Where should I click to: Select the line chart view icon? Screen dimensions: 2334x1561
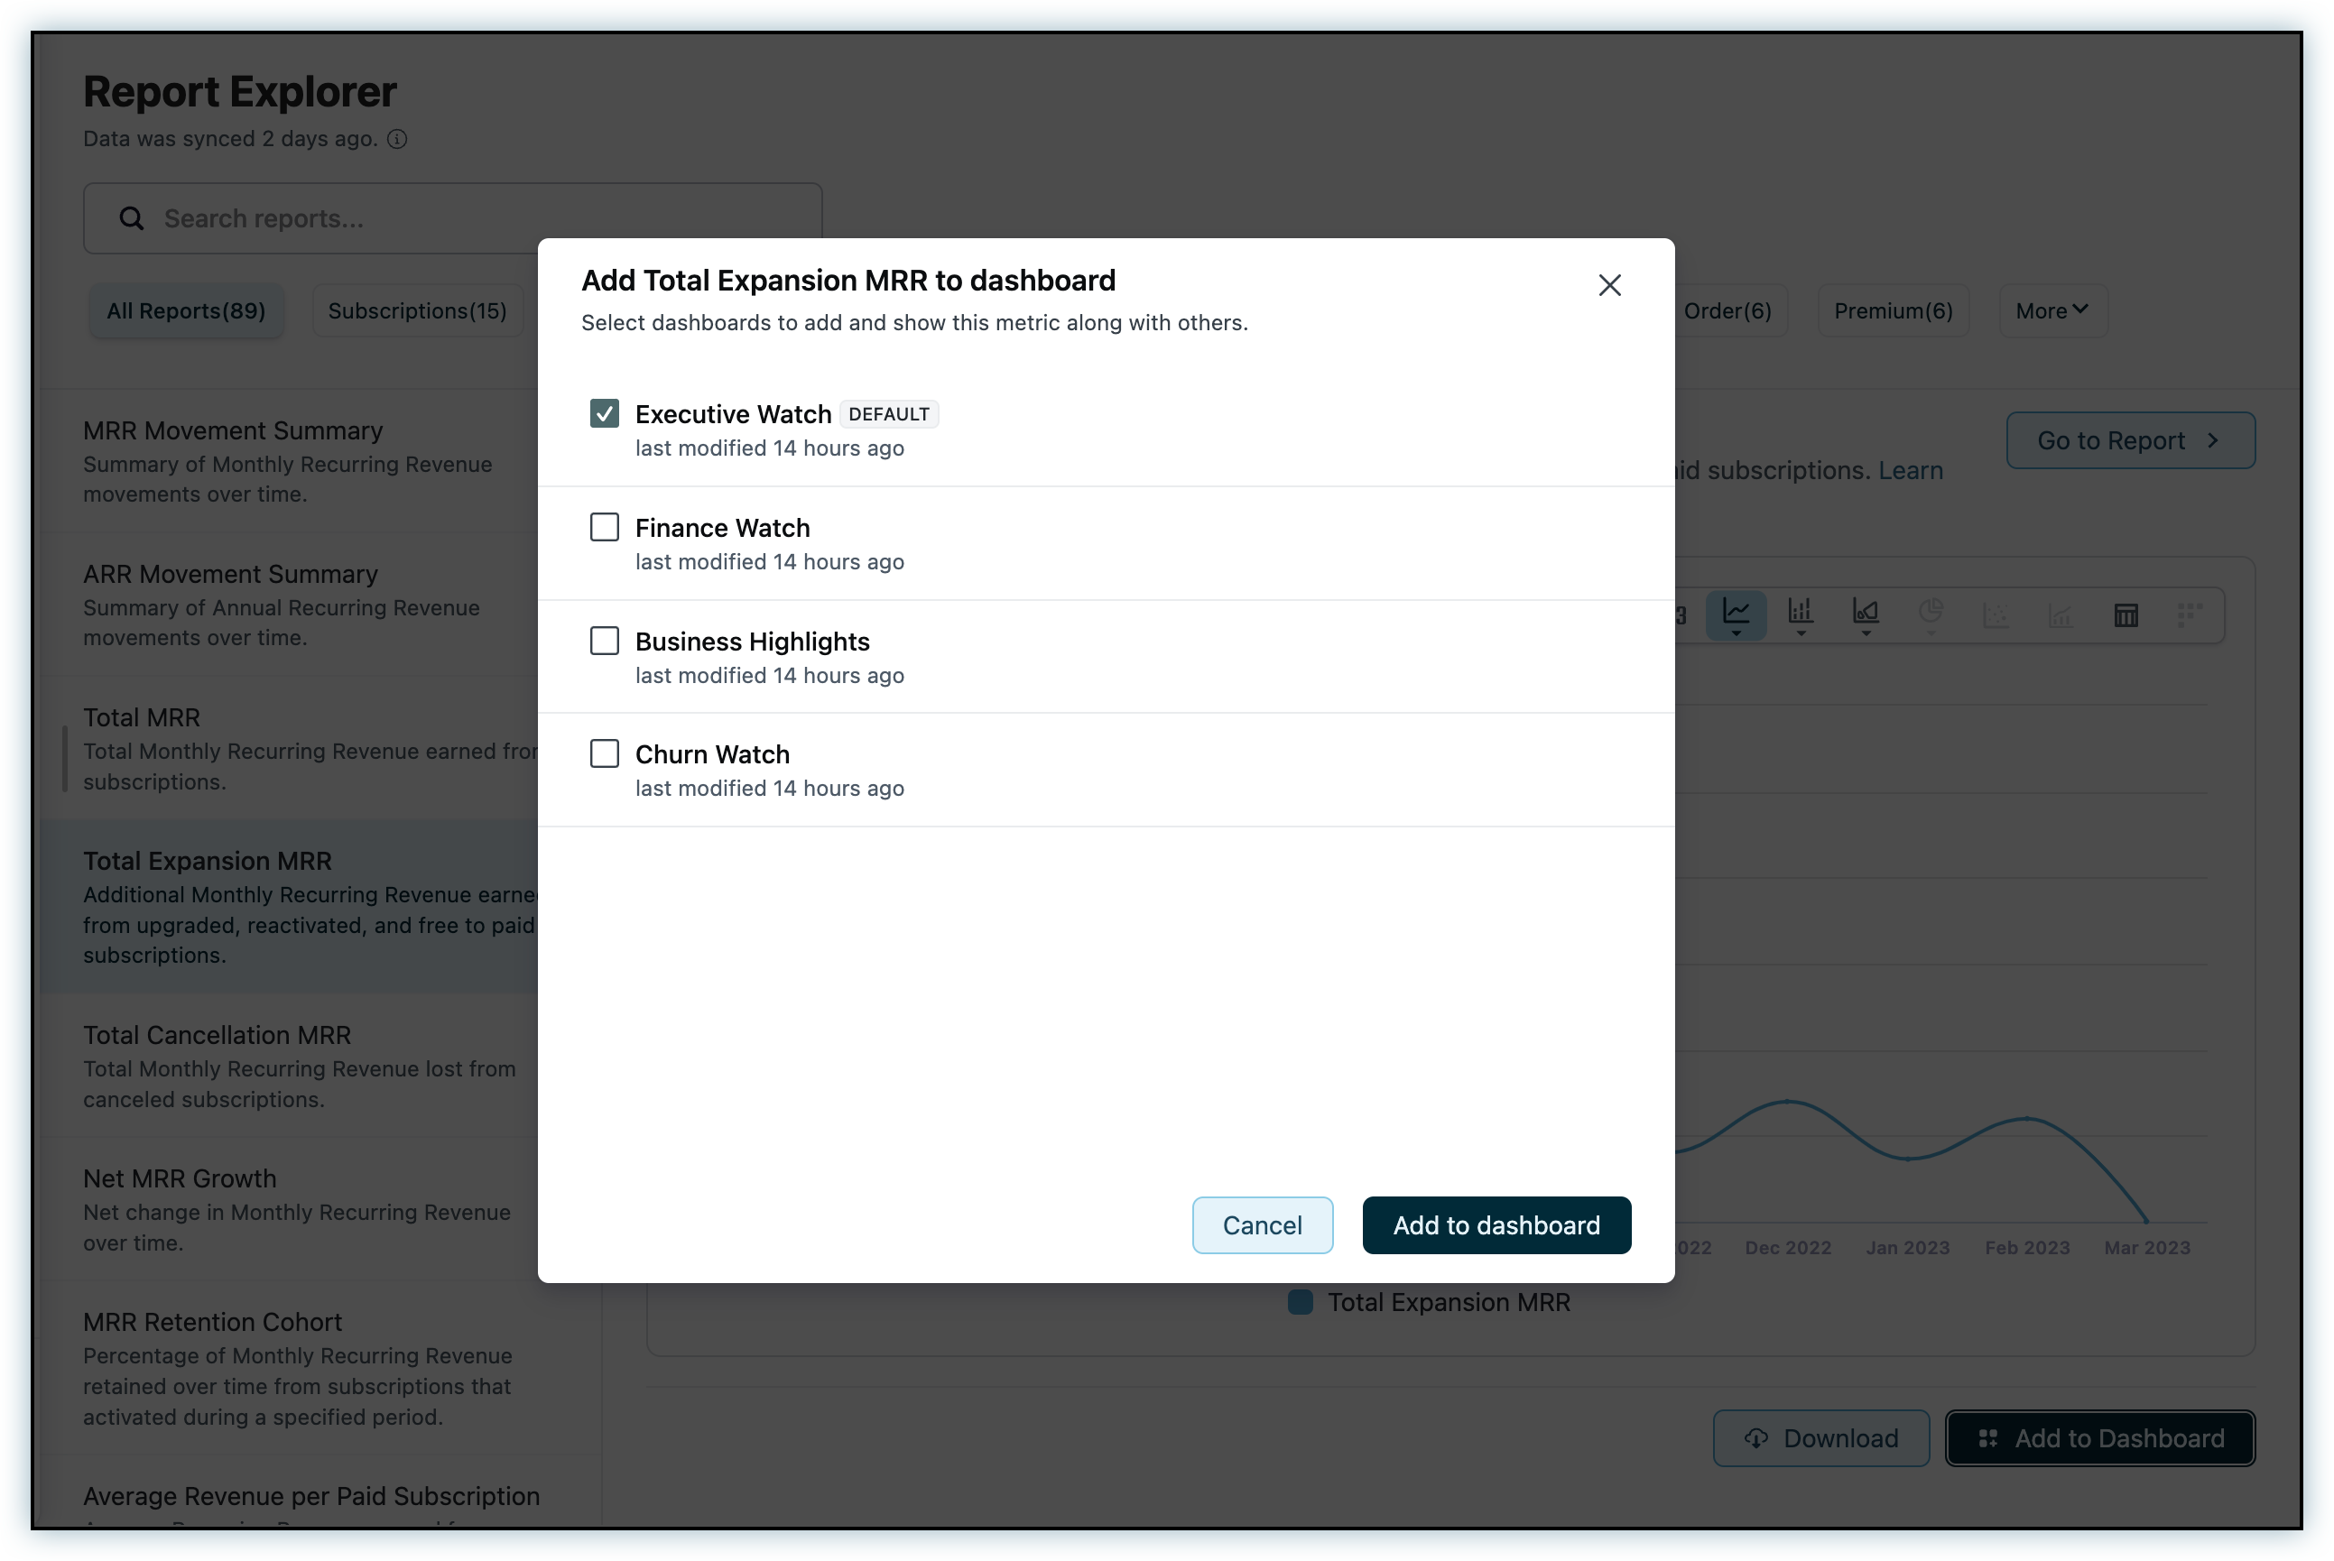(x=1736, y=614)
